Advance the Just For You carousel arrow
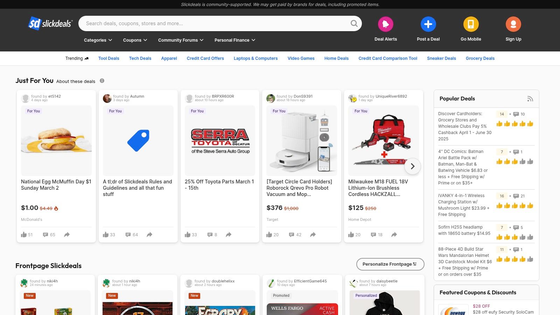 coord(413,166)
